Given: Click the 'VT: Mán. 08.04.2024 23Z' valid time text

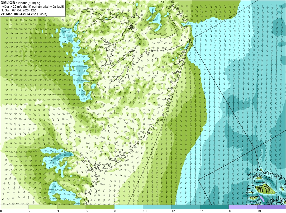Looking at the screenshot, I should (18, 14).
